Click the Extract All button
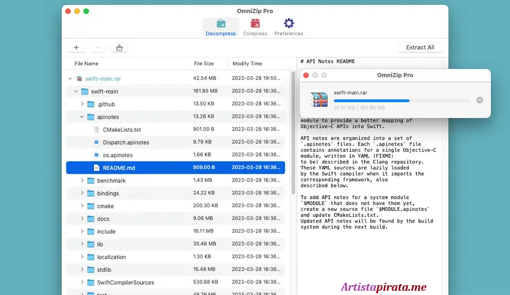The width and height of the screenshot is (510, 295). (420, 48)
